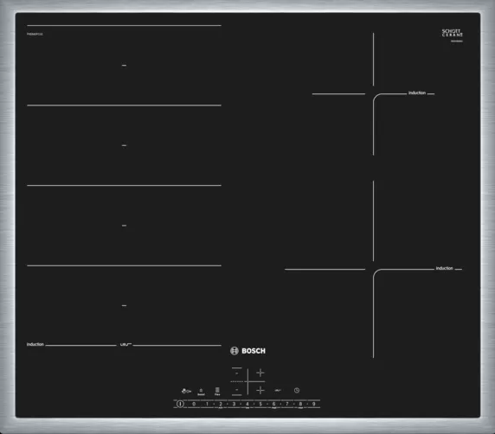
Task: Tap the Bosch logo
Action: 247,351
